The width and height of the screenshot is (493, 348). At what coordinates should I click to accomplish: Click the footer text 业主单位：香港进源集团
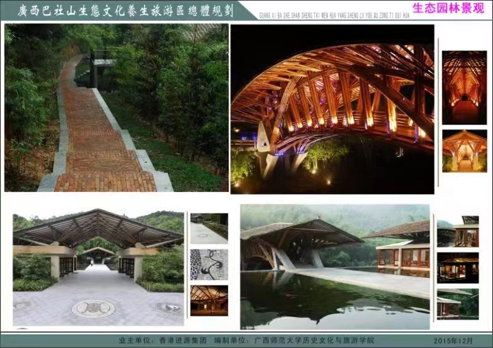(x=163, y=340)
